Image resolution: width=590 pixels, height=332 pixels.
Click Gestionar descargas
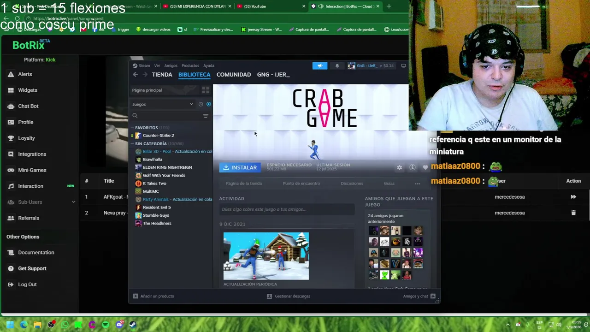[x=289, y=296]
